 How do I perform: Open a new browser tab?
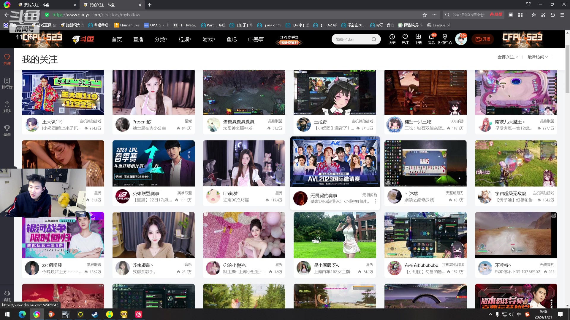[x=150, y=5]
